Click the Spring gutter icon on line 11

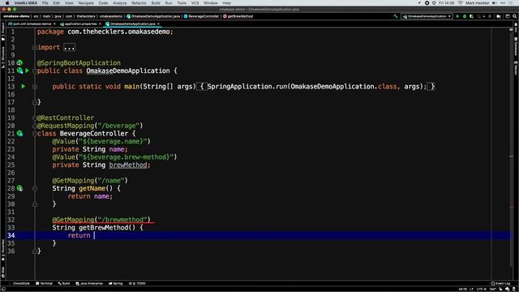click(x=19, y=71)
